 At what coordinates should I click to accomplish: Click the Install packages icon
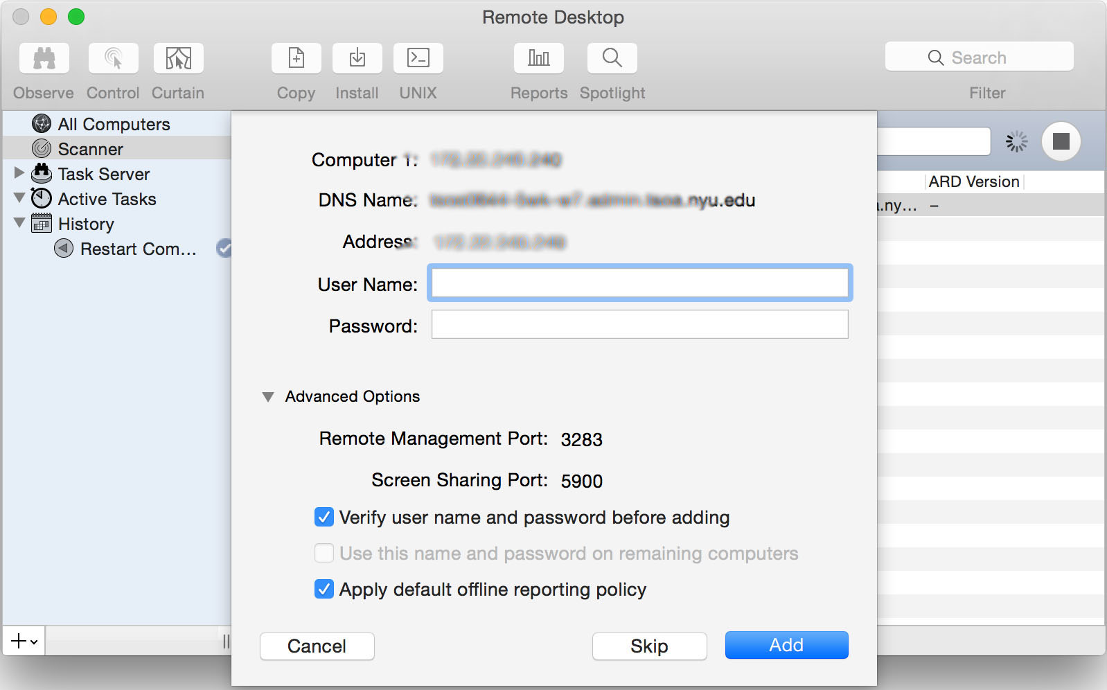(x=357, y=58)
